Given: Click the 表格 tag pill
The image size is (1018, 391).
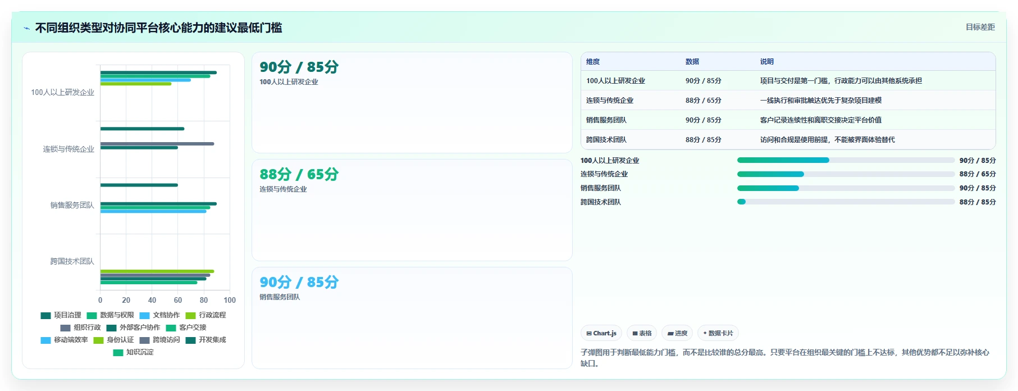Looking at the screenshot, I should pos(642,333).
